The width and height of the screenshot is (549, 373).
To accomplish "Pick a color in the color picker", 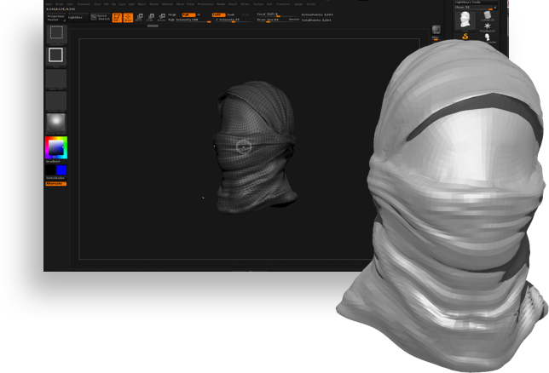I will pyautogui.click(x=56, y=148).
